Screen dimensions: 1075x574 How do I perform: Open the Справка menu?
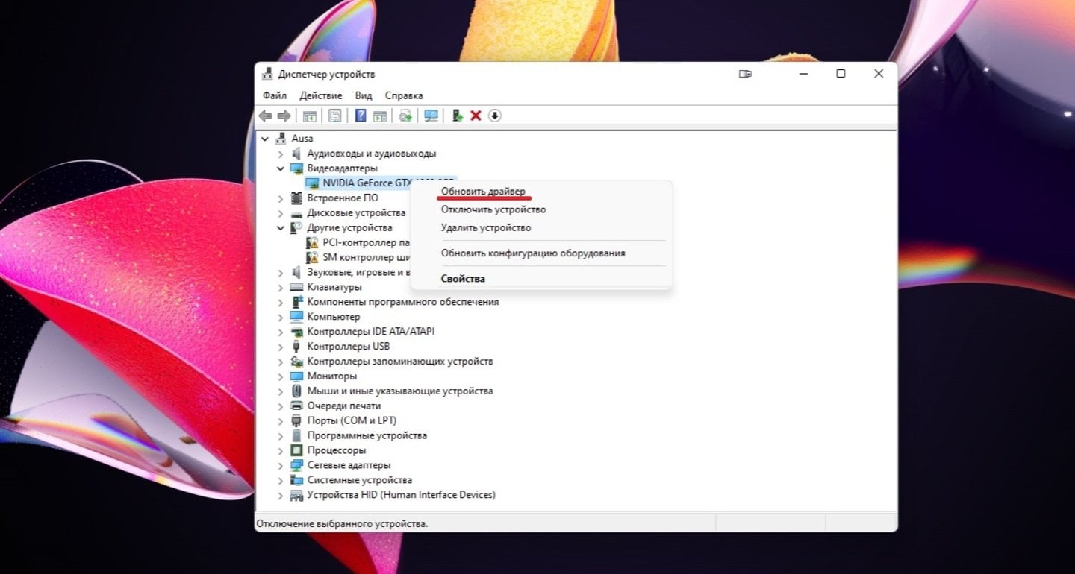(404, 95)
